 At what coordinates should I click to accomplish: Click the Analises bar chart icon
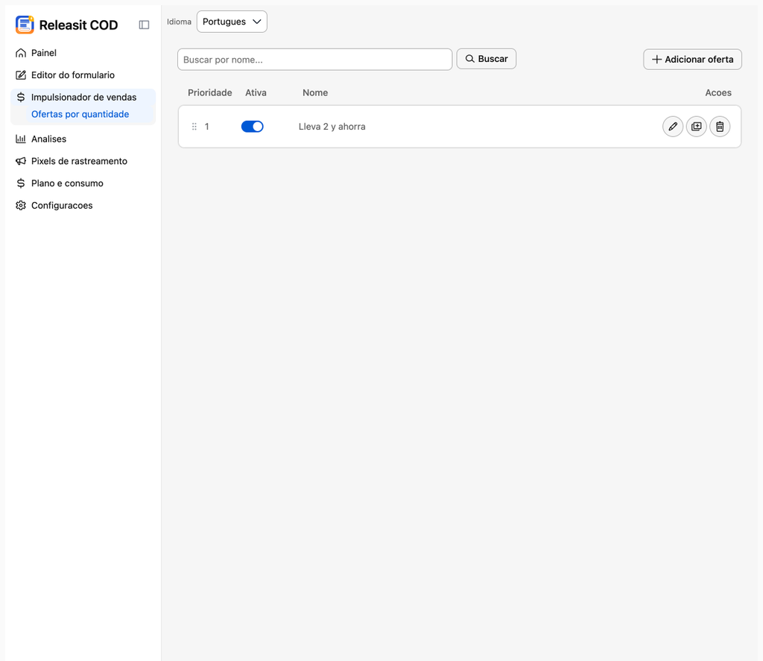click(x=20, y=139)
